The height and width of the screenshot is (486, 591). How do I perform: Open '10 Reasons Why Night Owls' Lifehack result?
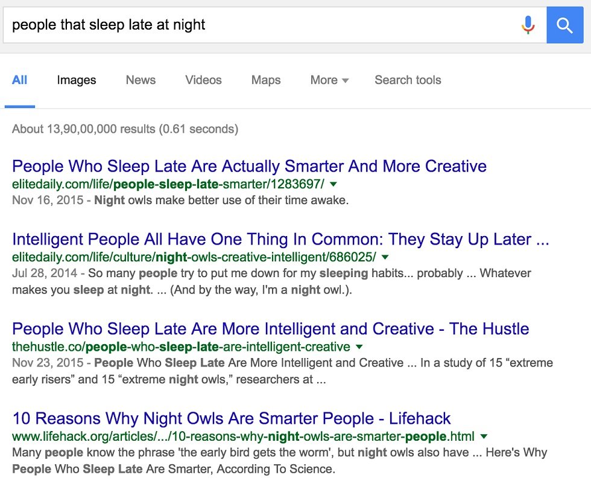(x=232, y=418)
